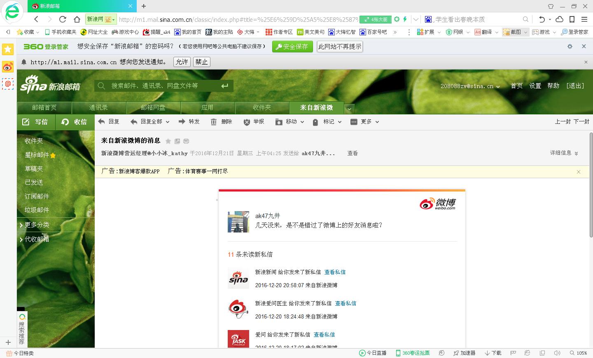Switch to the 邮箱首页 tab
593x358 pixels.
(44, 108)
